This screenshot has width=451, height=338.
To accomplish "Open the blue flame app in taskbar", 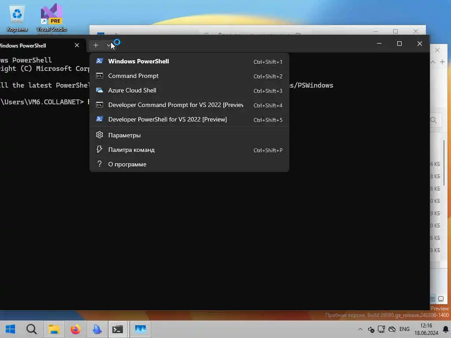I will coord(97,329).
